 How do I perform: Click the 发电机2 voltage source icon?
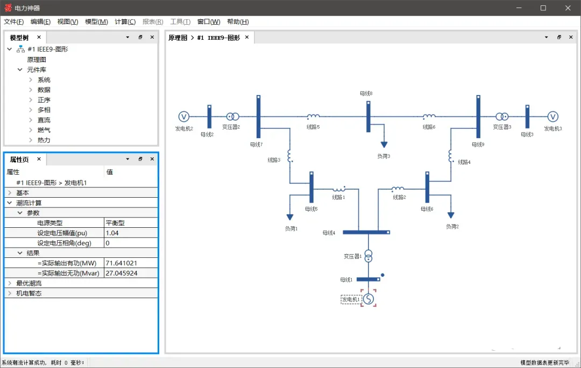[184, 117]
